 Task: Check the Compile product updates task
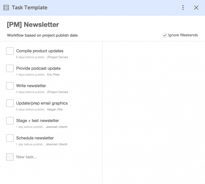(x=10, y=51)
